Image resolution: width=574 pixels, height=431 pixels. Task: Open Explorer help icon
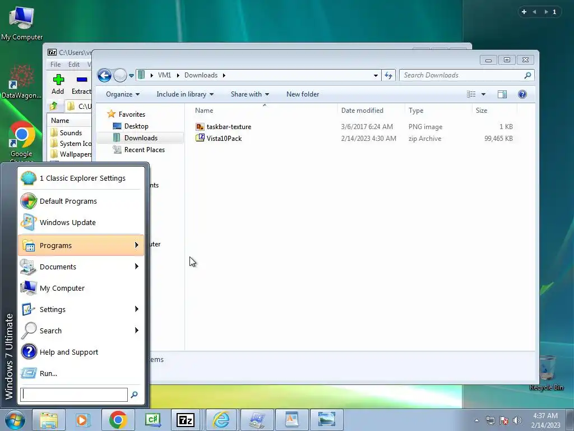(x=522, y=94)
